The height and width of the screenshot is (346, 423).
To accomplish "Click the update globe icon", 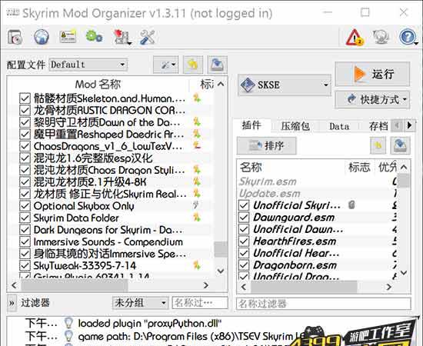I will point(381,37).
